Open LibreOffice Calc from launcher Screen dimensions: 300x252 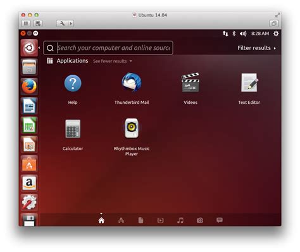pyautogui.click(x=29, y=125)
